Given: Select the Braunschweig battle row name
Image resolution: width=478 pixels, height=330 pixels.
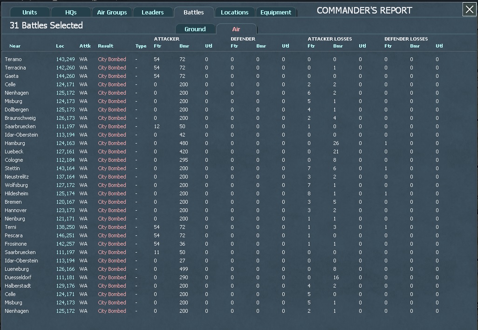Looking at the screenshot, I should click(x=20, y=118).
